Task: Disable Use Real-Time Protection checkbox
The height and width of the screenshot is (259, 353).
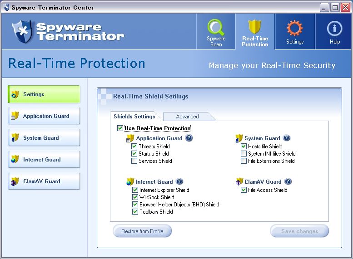Action: 120,128
